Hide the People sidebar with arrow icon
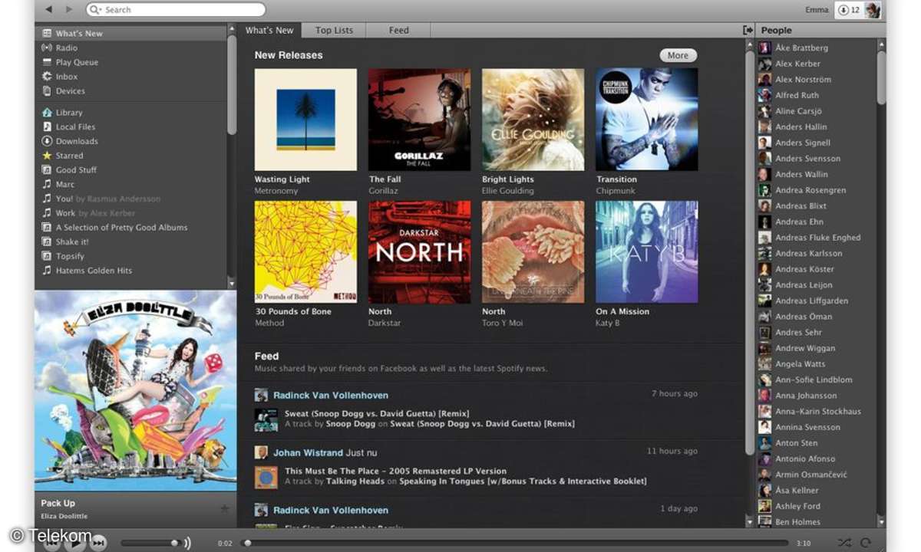 (748, 30)
